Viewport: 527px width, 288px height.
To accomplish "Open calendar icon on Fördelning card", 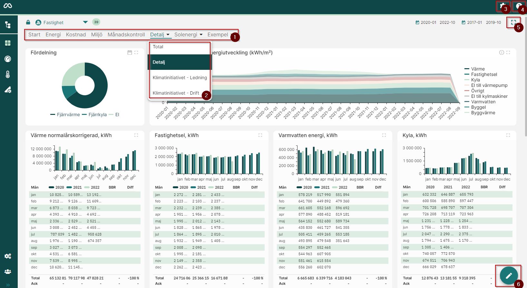I will [130, 52].
